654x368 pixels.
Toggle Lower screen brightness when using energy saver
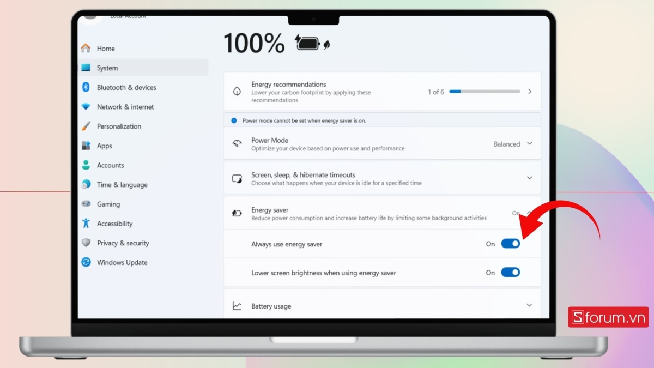[511, 272]
